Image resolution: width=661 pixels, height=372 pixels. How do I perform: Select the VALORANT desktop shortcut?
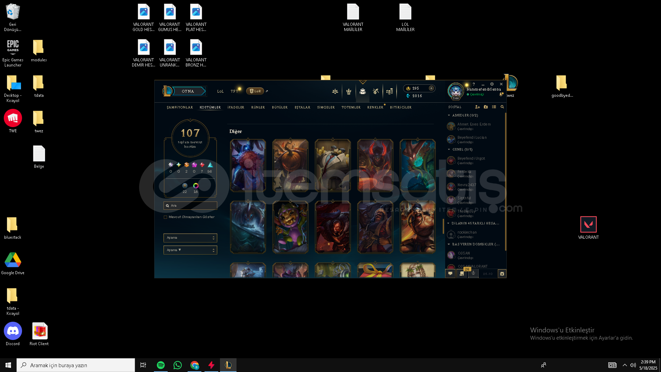[x=588, y=228]
